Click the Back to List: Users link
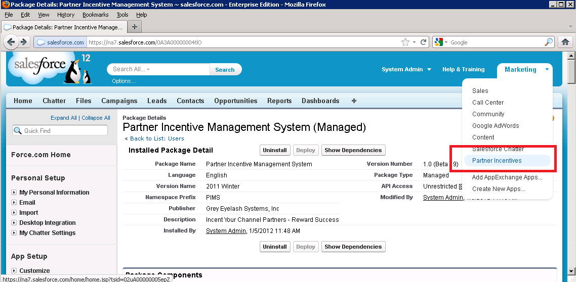The width and height of the screenshot is (576, 282). (157, 138)
